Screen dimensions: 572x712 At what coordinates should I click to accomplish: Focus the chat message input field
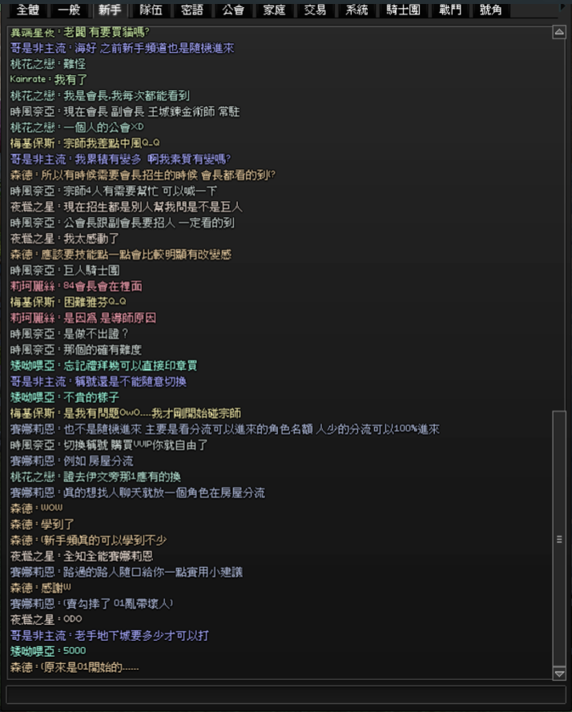click(286, 695)
